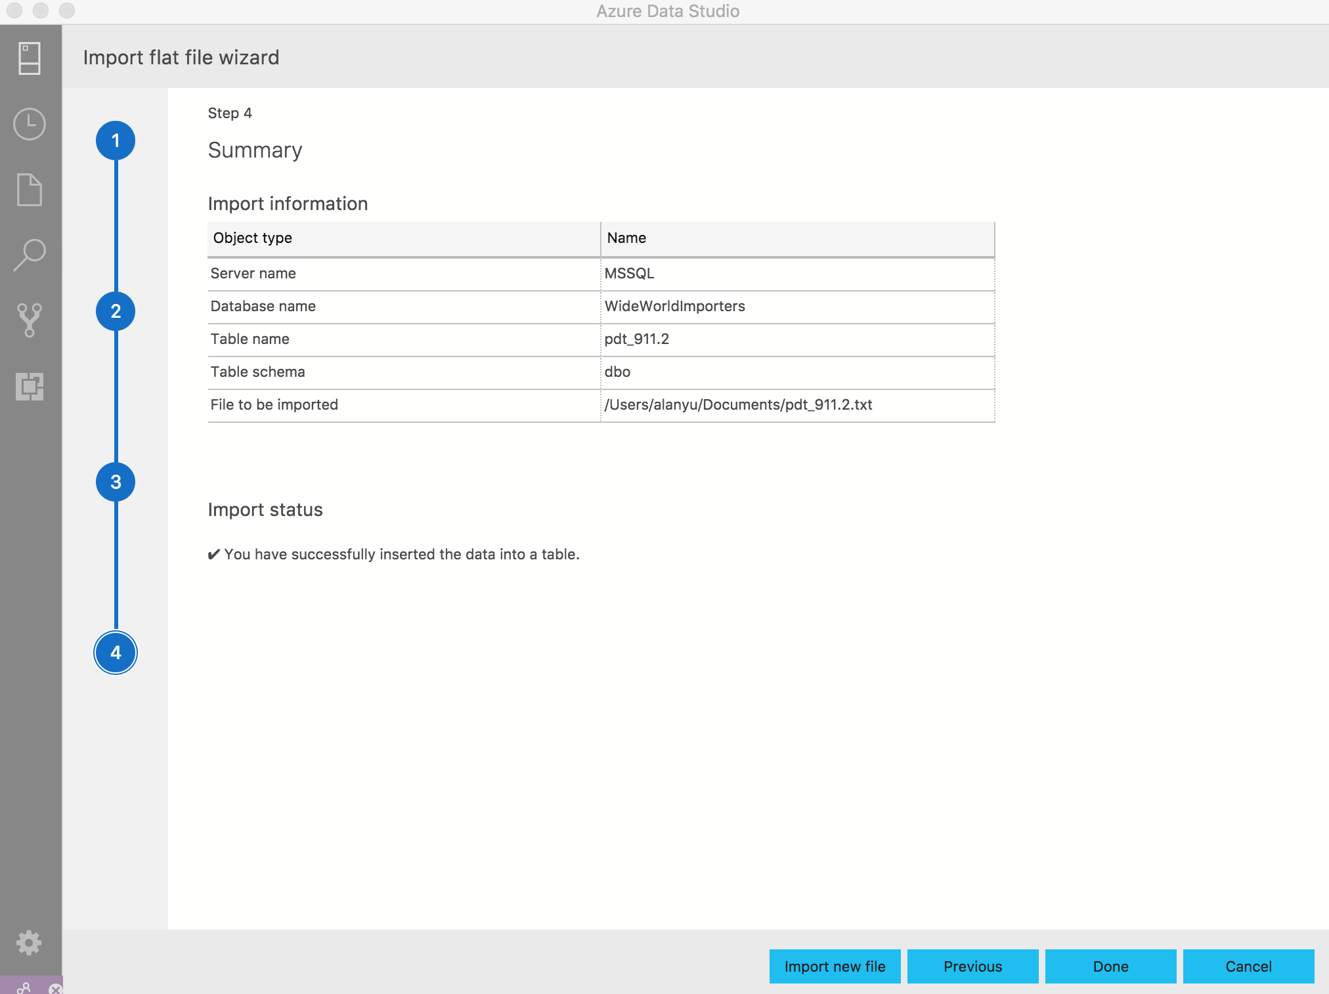Select the History icon in sidebar
The width and height of the screenshot is (1329, 994).
tap(30, 125)
